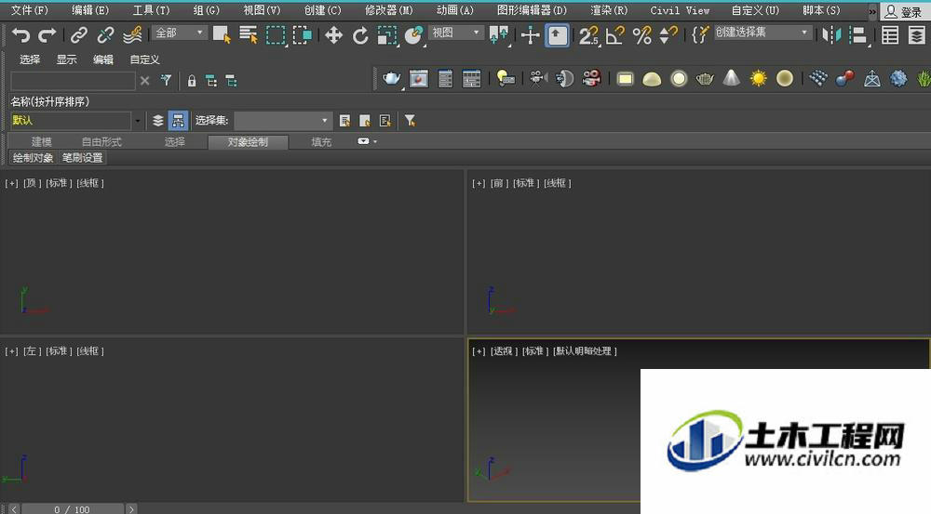Click the [默认明暗处理] shading label

pos(585,351)
